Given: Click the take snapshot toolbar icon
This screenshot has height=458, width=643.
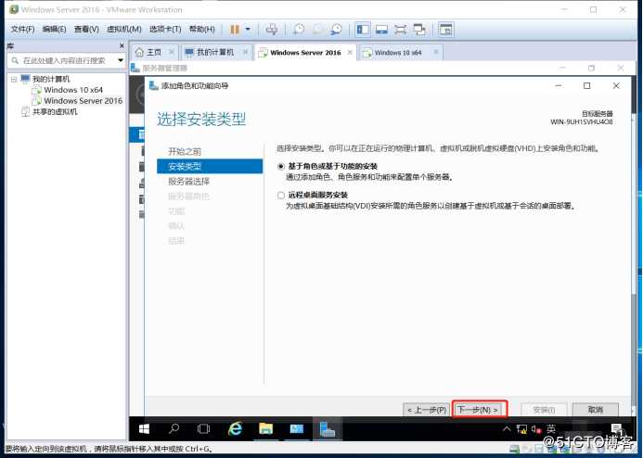Looking at the screenshot, I should click(299, 30).
